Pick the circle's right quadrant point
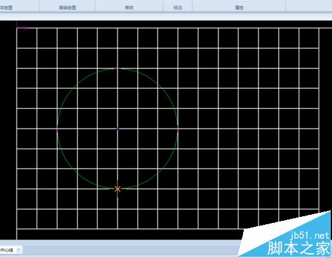 (x=178, y=129)
